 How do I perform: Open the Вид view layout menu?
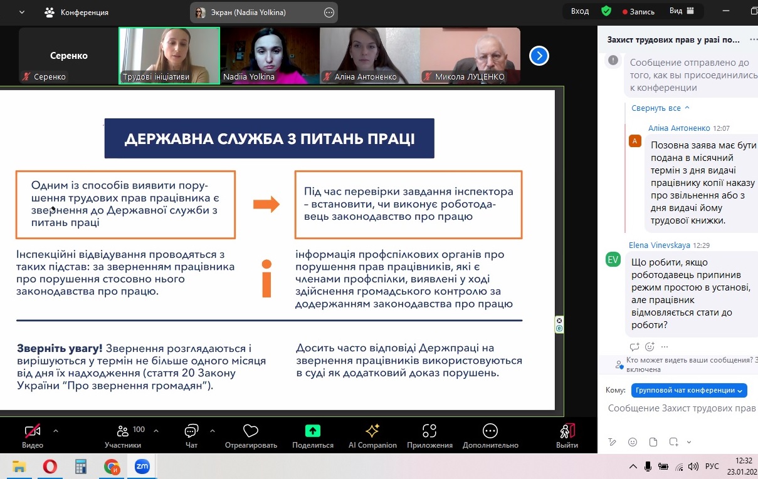point(681,11)
